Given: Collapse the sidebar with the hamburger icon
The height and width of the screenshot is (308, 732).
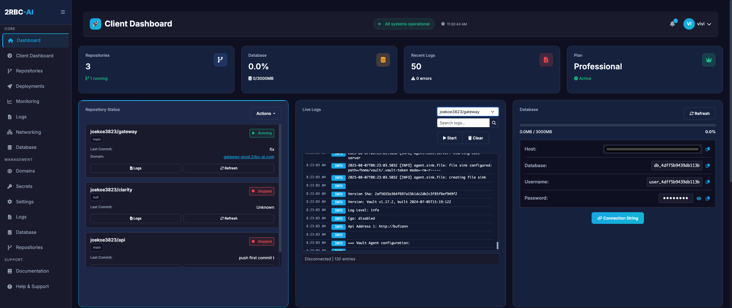Looking at the screenshot, I should (63, 12).
